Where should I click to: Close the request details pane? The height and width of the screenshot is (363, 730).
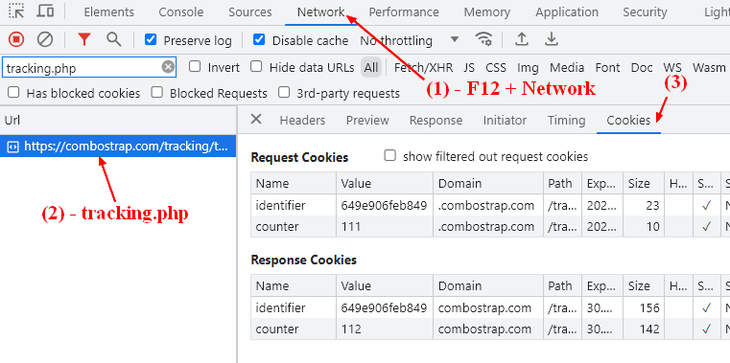click(x=256, y=120)
